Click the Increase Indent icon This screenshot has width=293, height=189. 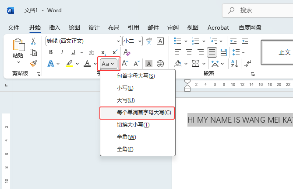click(x=244, y=41)
